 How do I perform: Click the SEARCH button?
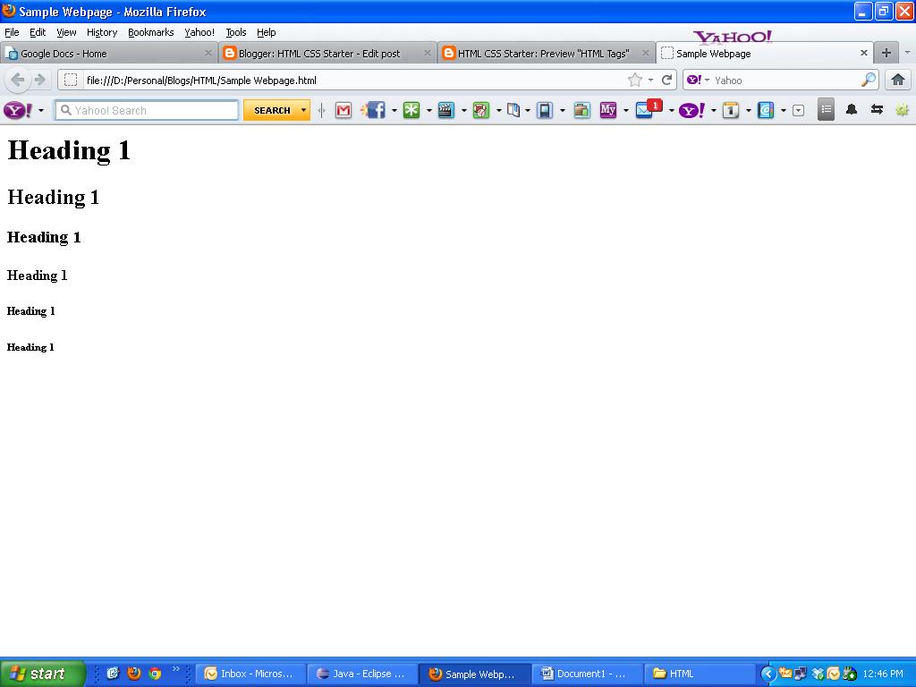click(273, 110)
